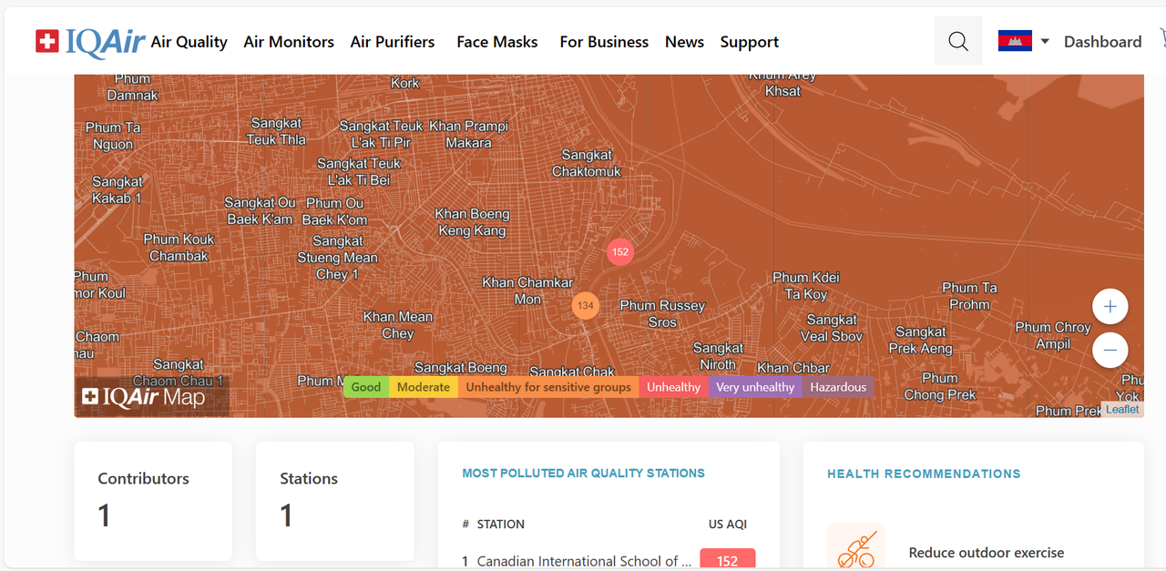Expand the country selector dropdown arrow
The width and height of the screenshot is (1166, 571).
point(1045,41)
